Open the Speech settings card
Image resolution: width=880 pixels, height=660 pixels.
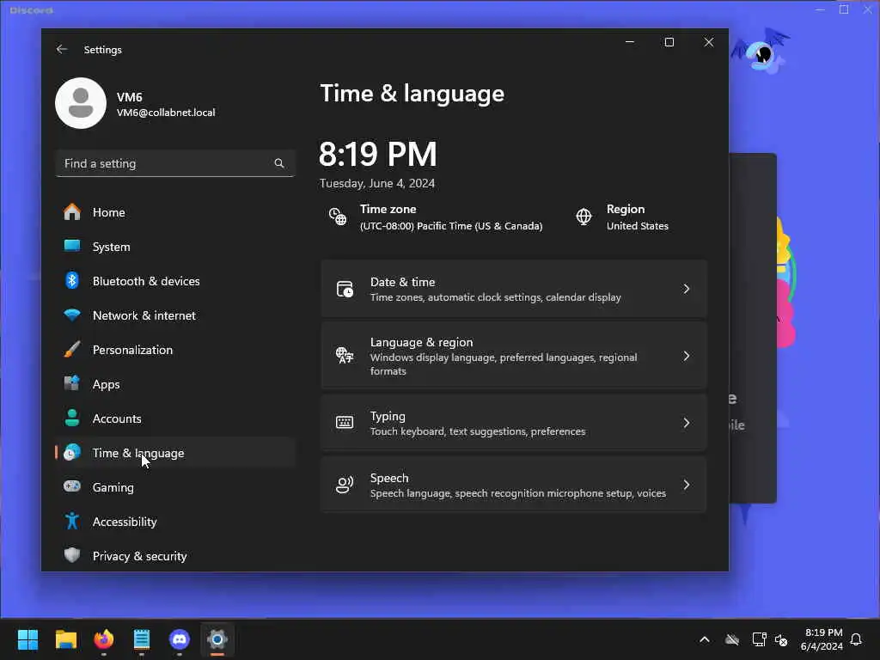tap(514, 485)
